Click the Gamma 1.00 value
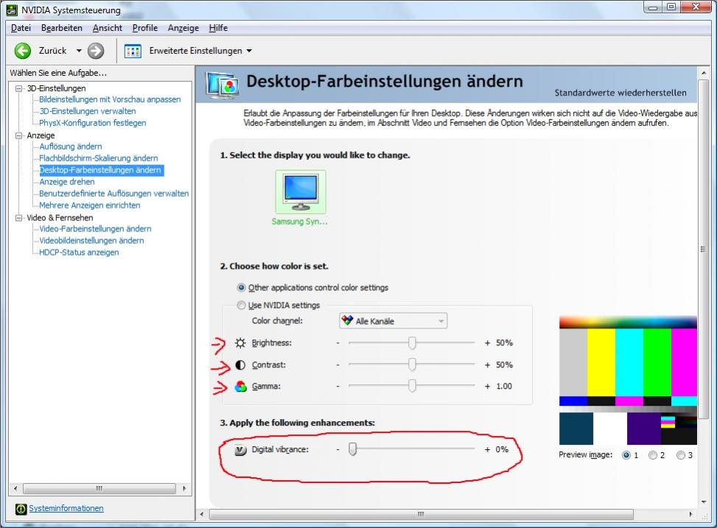 click(x=504, y=387)
